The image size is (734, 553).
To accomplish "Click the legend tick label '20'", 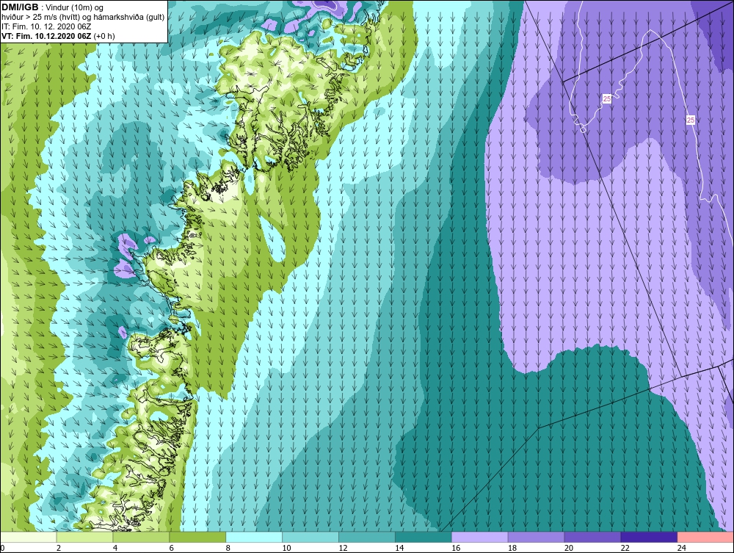I will pyautogui.click(x=569, y=548).
